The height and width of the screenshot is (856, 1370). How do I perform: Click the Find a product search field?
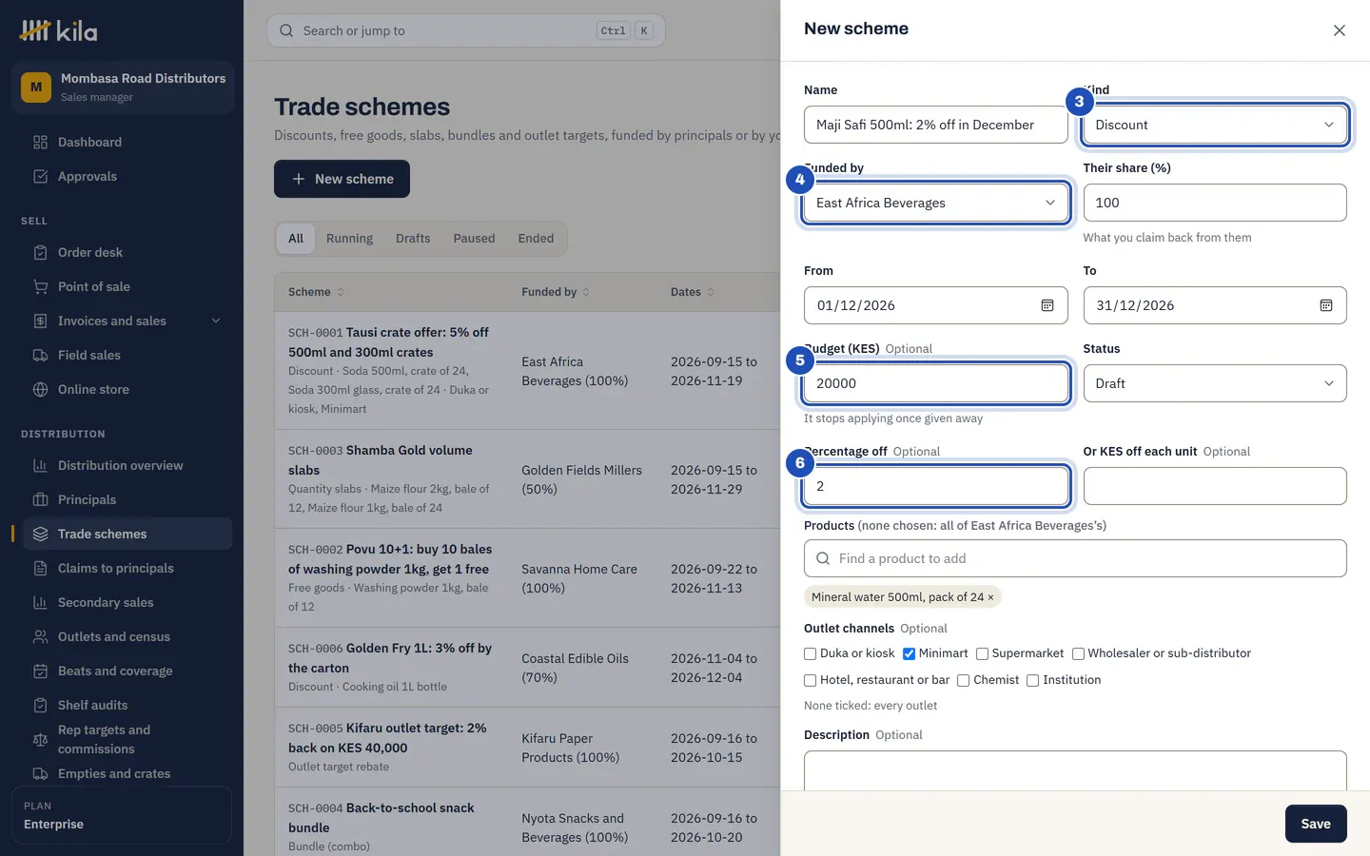1075,558
